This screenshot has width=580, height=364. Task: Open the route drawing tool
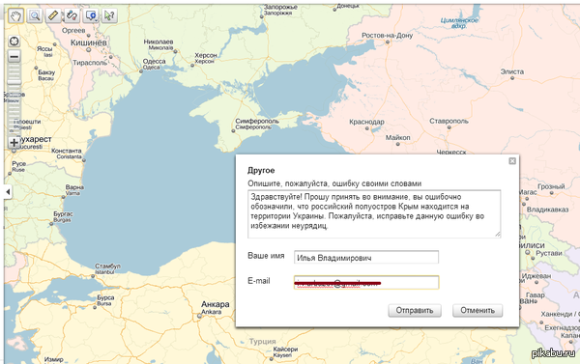pyautogui.click(x=72, y=15)
